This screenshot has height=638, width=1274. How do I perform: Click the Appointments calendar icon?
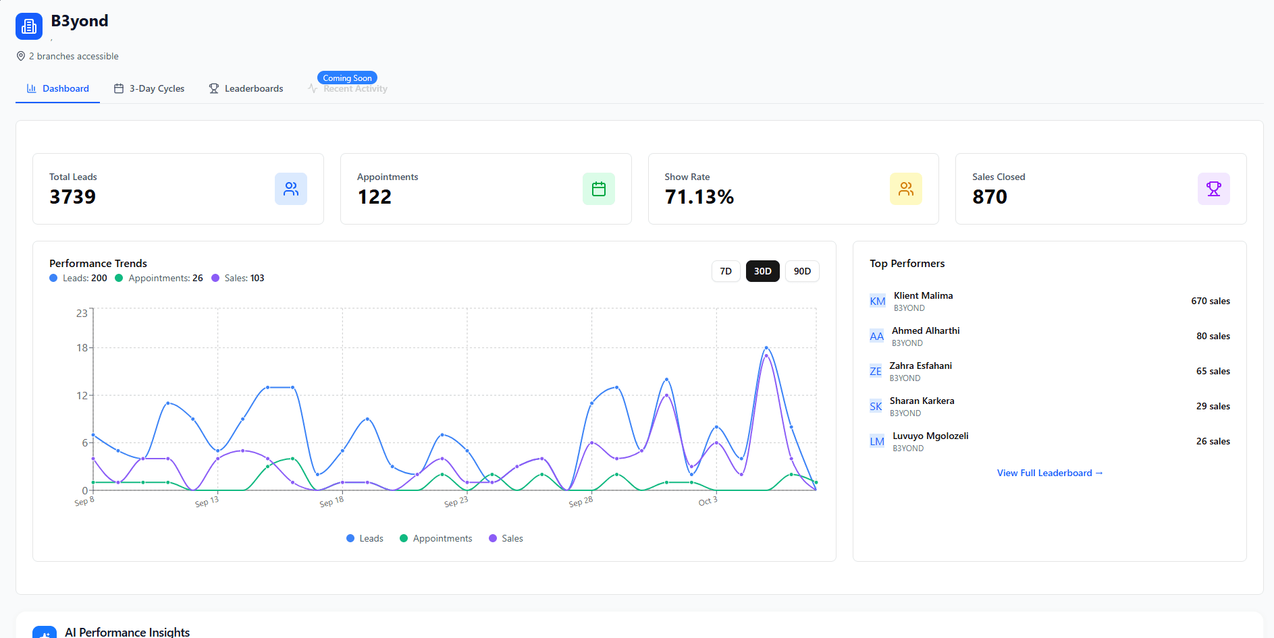599,189
